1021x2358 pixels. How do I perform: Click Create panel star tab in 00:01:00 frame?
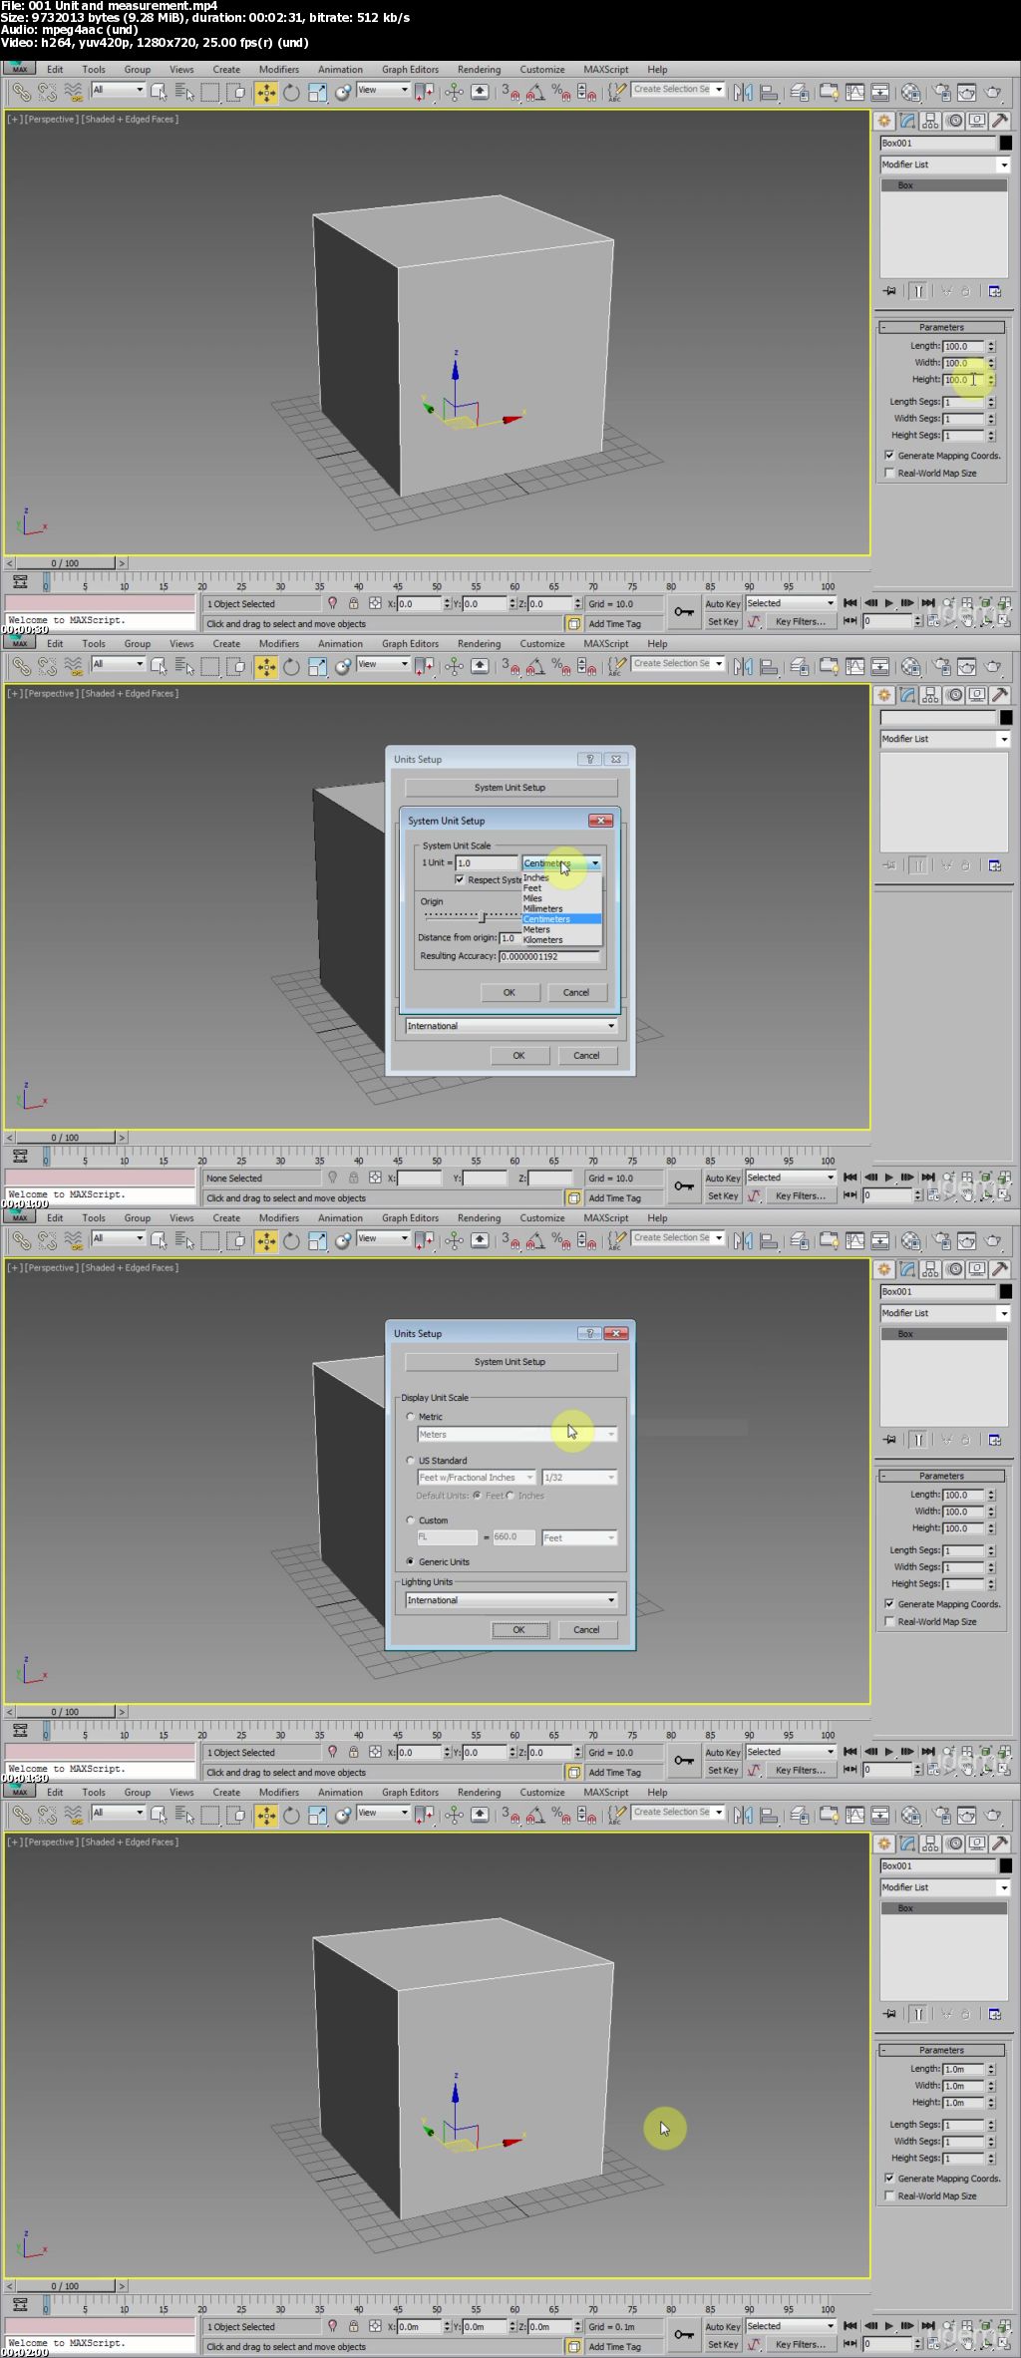884,695
